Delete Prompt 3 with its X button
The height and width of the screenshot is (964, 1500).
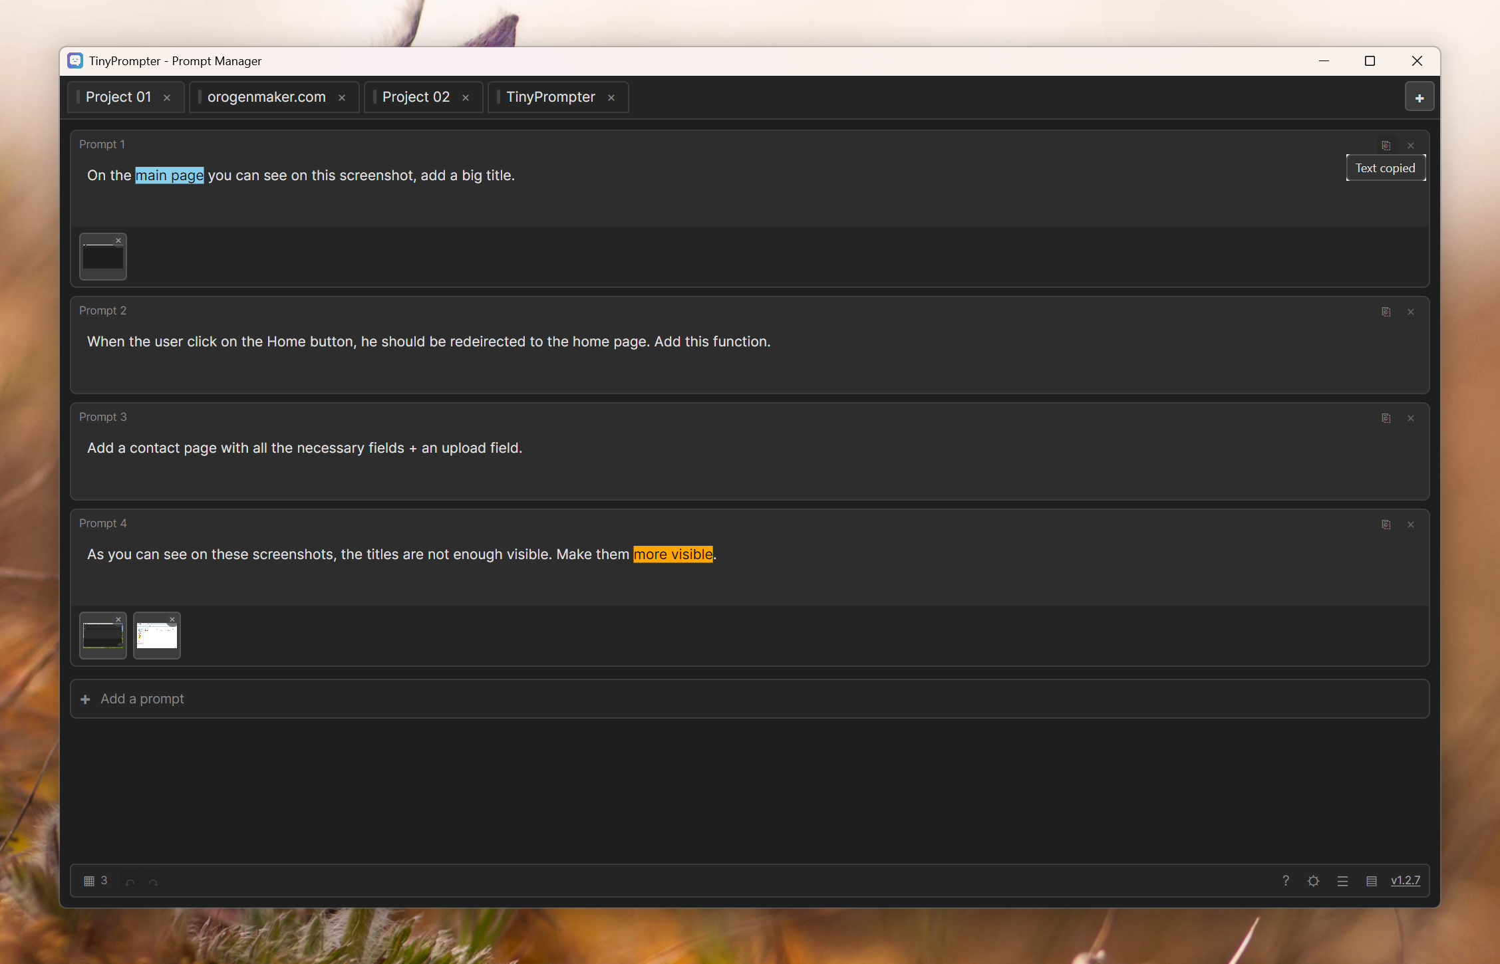click(1410, 418)
